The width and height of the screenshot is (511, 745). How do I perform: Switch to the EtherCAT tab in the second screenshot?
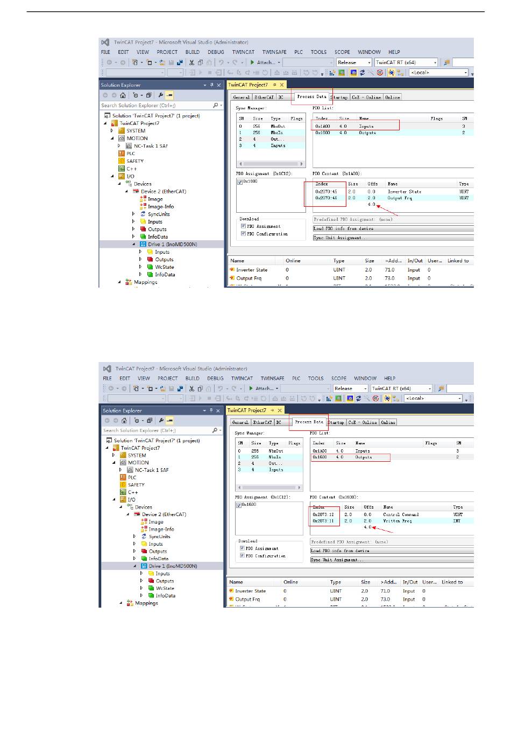[262, 423]
